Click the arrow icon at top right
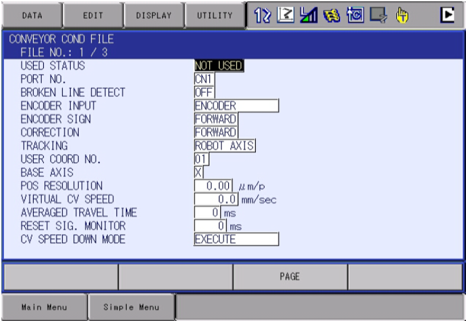466x321 pixels. (446, 15)
